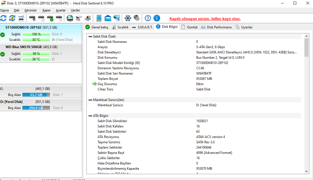This screenshot has height=180, width=313.
Task: Open the Ayarlar menu
Action: [61, 10]
